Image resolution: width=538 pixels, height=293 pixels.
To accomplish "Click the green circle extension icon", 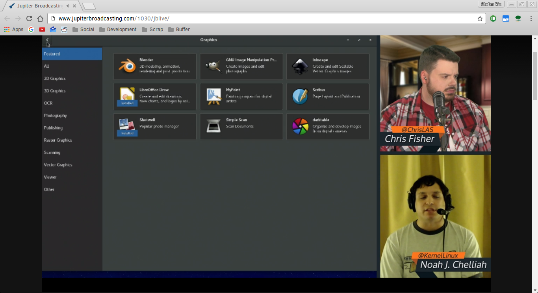I will point(493,18).
